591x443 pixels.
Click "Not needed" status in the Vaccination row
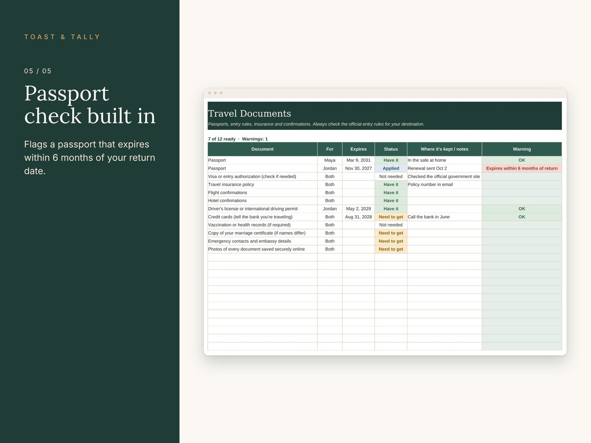coord(391,225)
